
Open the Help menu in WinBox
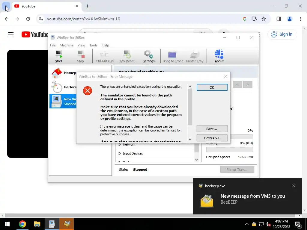tap(105, 45)
